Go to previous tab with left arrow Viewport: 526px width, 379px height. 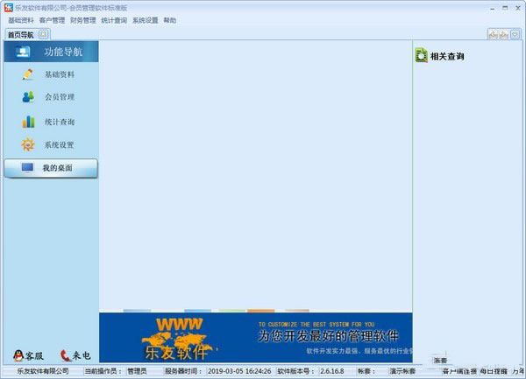coord(493,34)
